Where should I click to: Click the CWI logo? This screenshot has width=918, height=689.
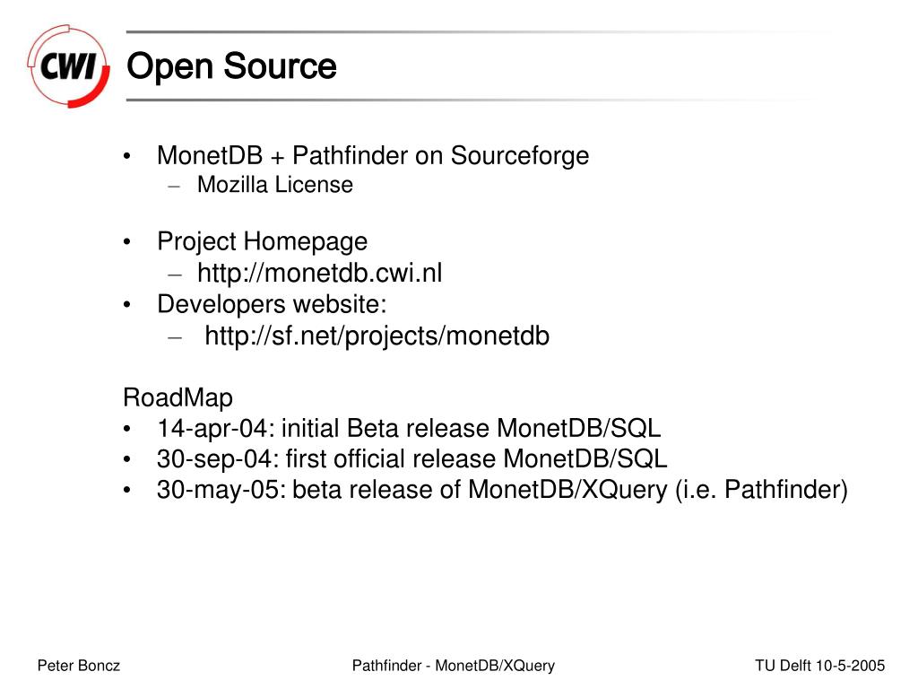coord(68,65)
